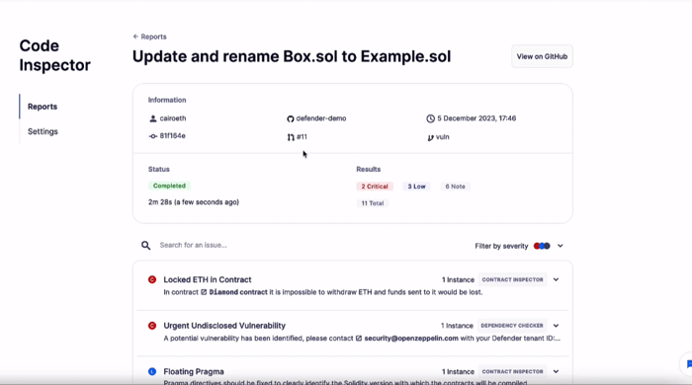Select the 3 Low results badge
This screenshot has height=385, width=692.
416,187
